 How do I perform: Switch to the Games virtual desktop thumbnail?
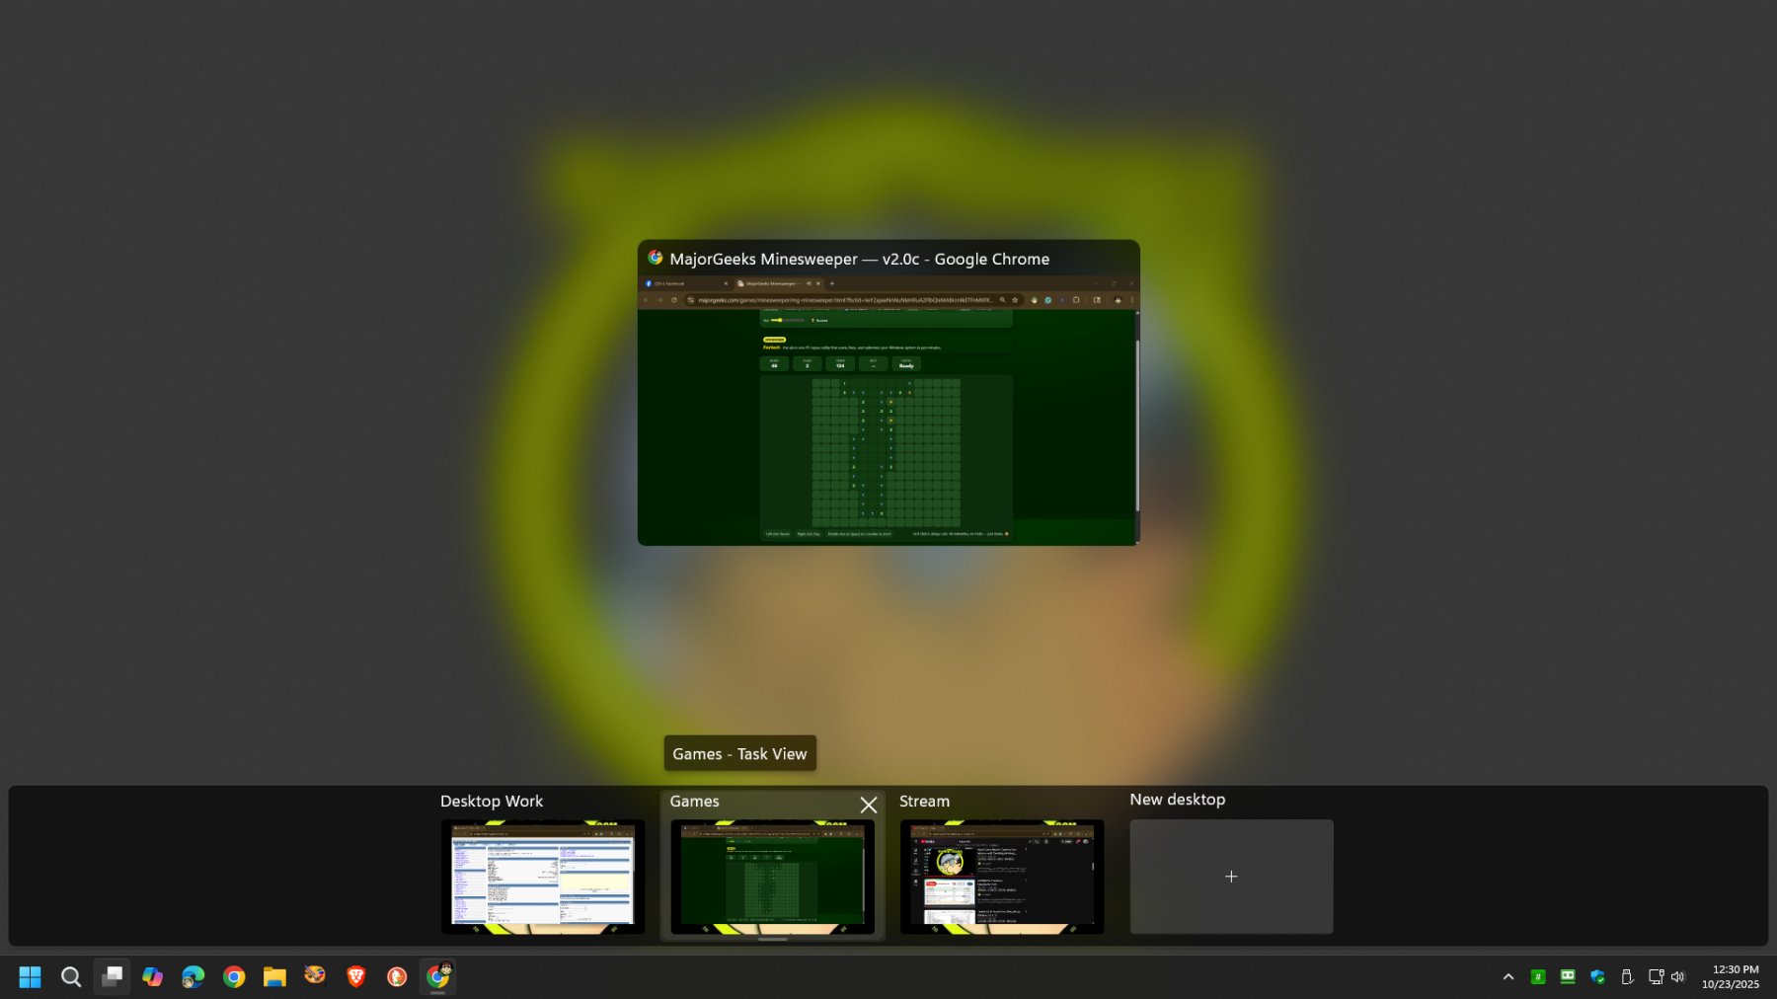tap(772, 877)
